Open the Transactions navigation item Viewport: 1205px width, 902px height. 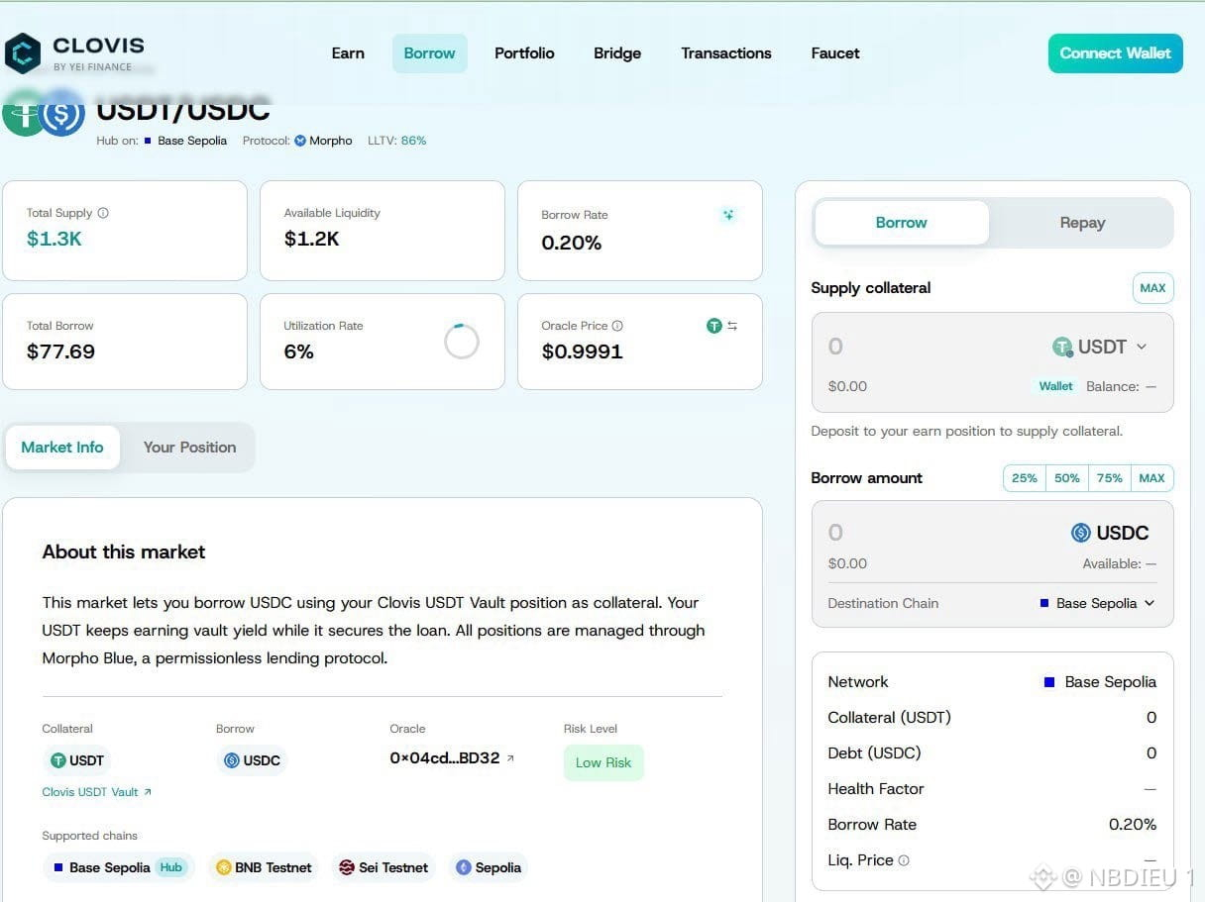(726, 53)
